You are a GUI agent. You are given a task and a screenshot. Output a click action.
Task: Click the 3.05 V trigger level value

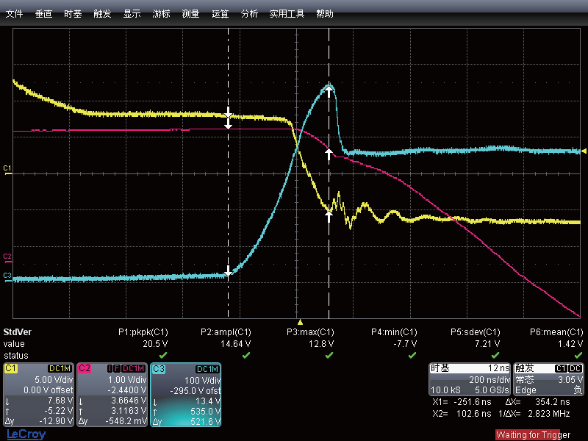(x=570, y=379)
